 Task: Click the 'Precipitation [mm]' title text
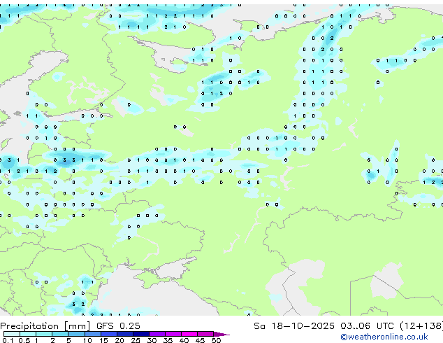pos(45,326)
